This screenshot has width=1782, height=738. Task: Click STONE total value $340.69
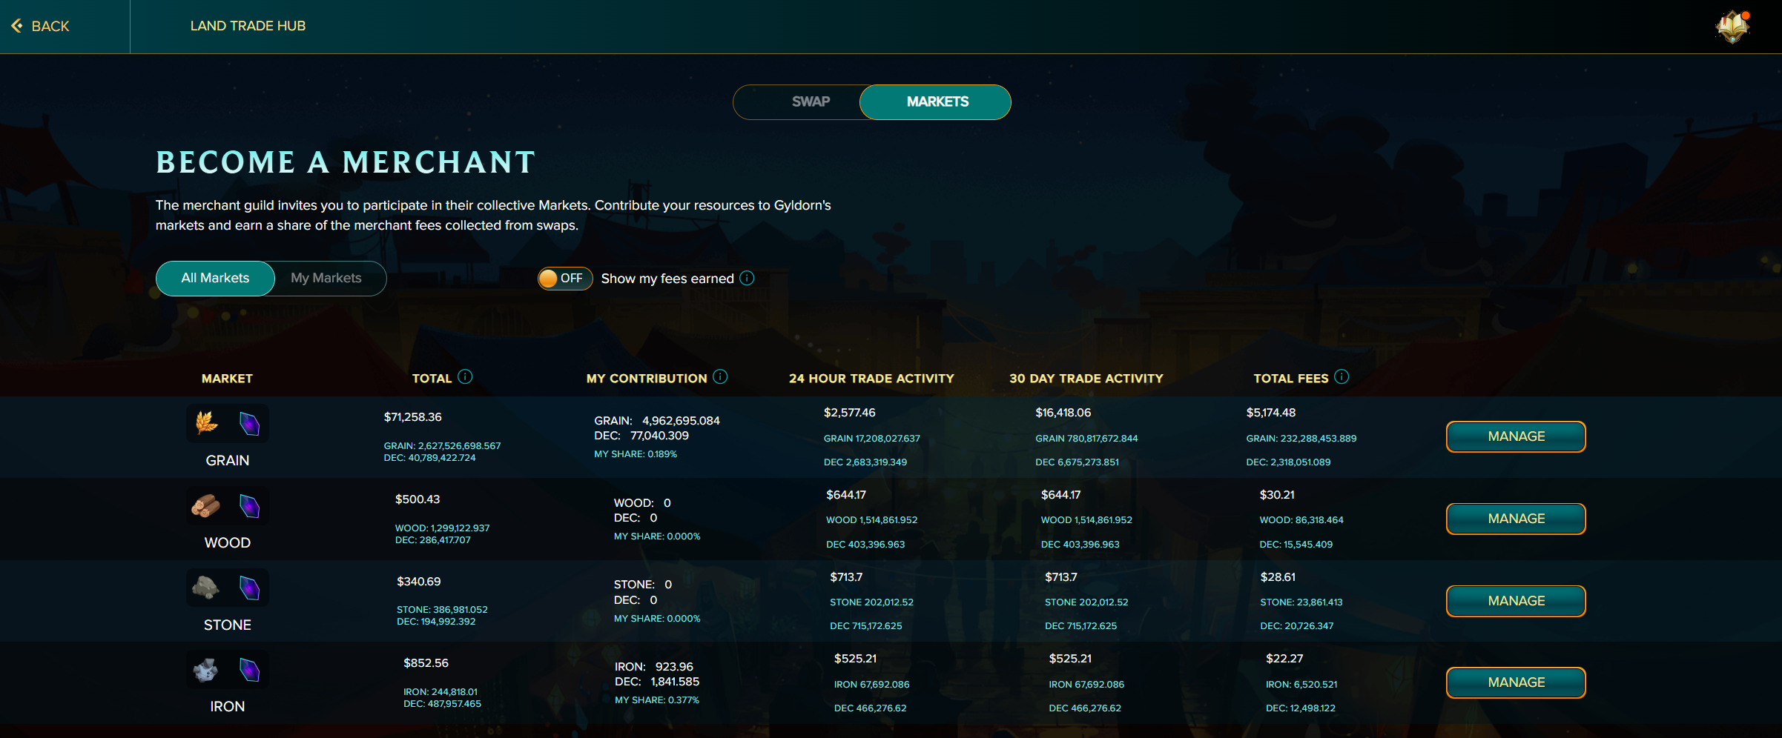coord(419,582)
